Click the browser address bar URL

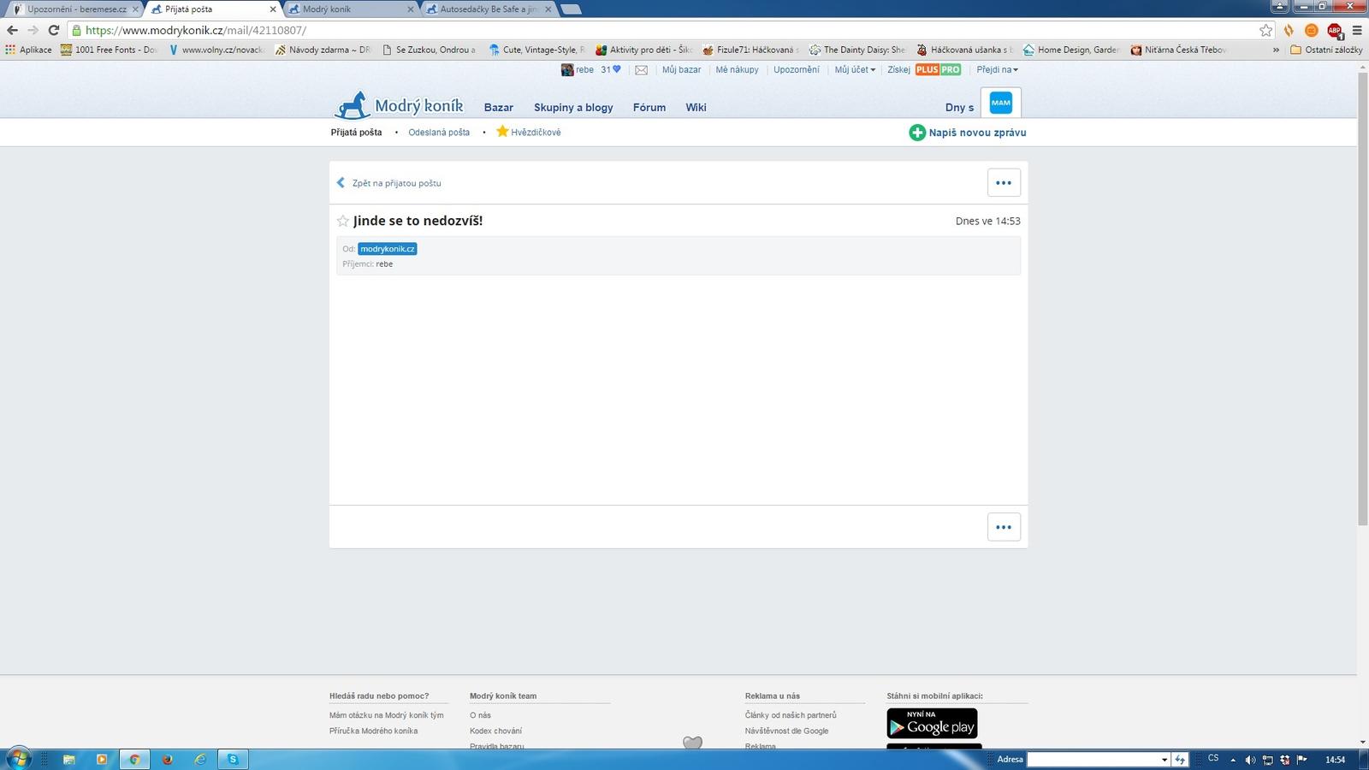(196, 30)
